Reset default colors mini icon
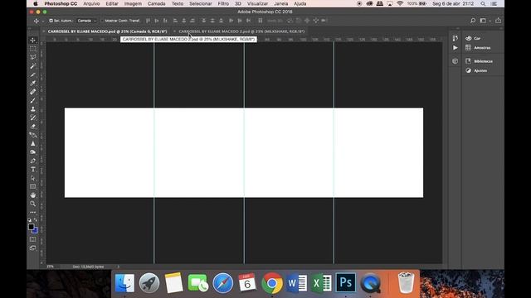Viewport: 531px width, 298px height. pyautogui.click(x=30, y=220)
